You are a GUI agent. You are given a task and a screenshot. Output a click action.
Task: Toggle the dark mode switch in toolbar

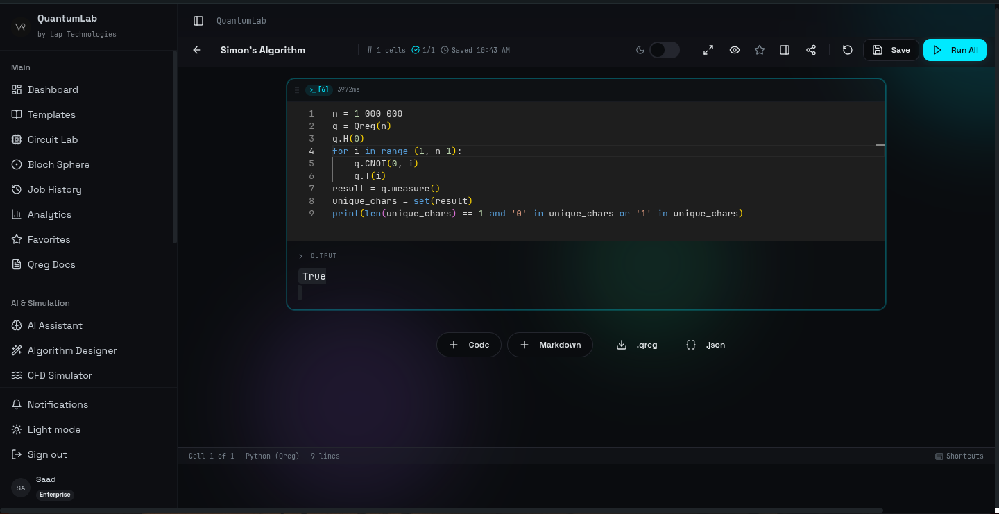(x=665, y=50)
